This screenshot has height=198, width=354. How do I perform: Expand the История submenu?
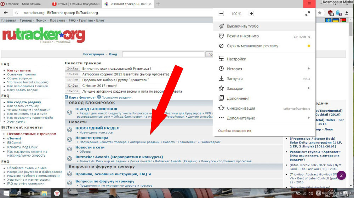264,69
